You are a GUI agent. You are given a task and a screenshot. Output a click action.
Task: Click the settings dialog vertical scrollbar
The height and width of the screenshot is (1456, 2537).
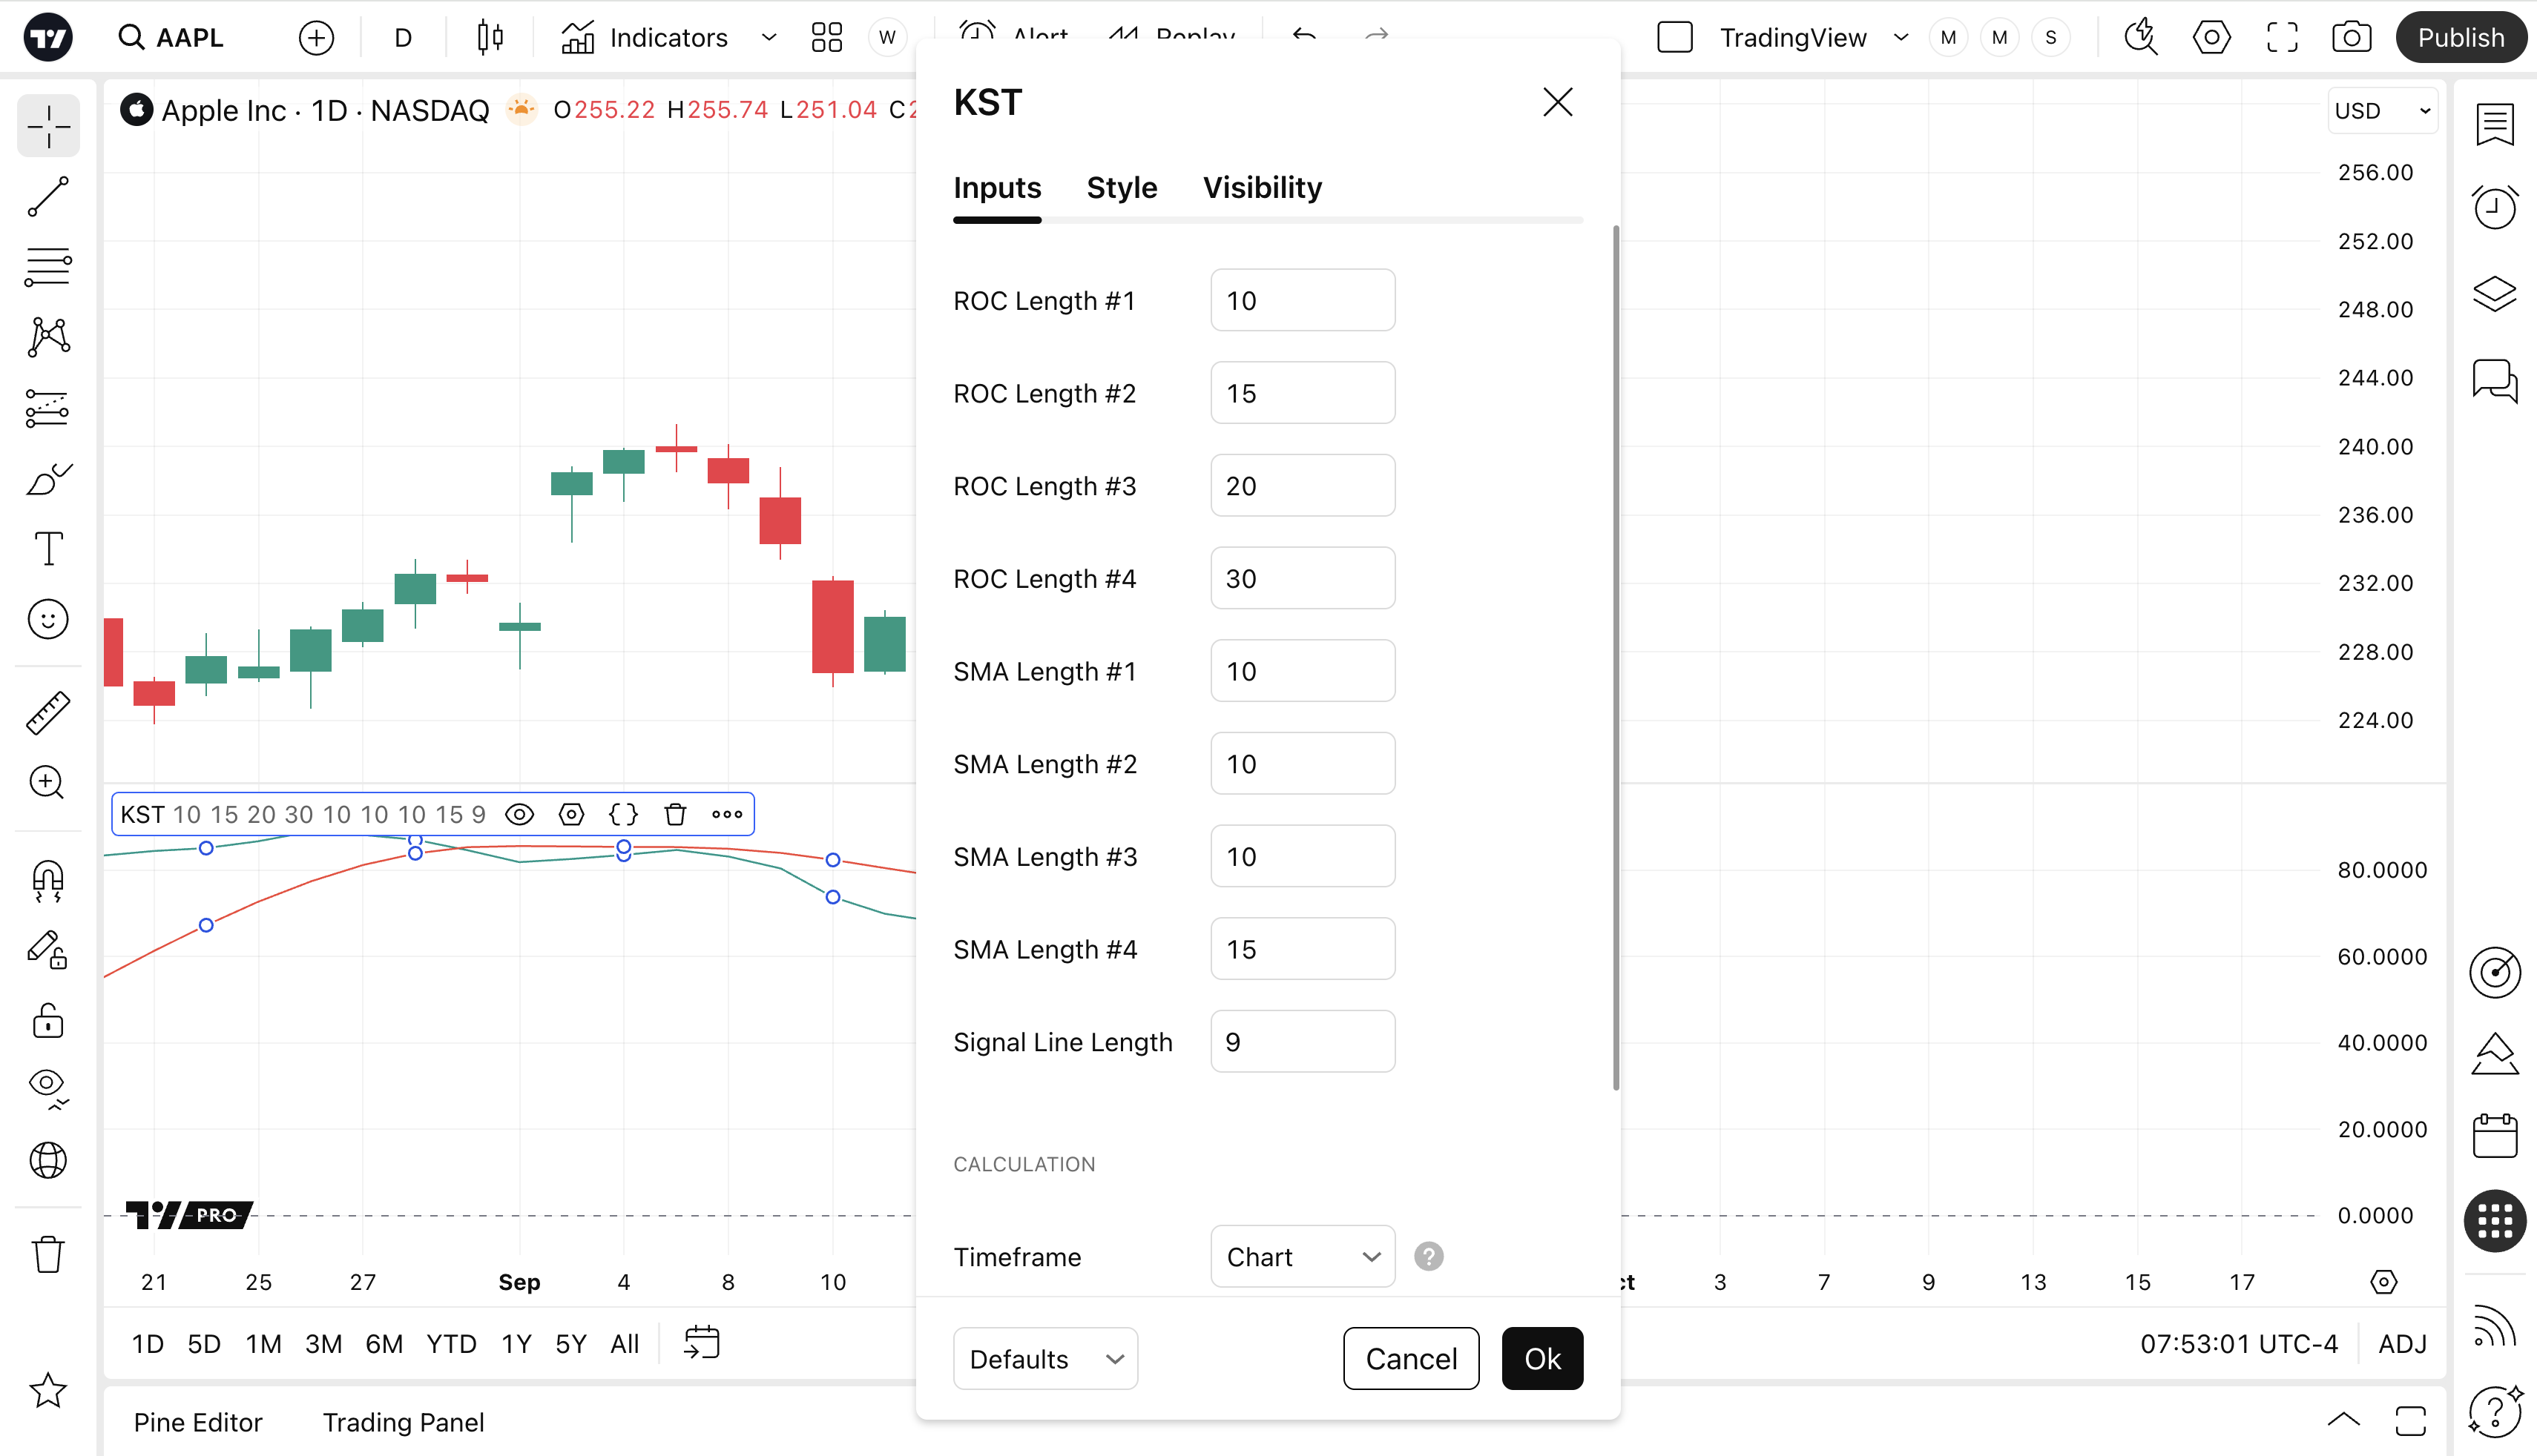pos(1616,658)
